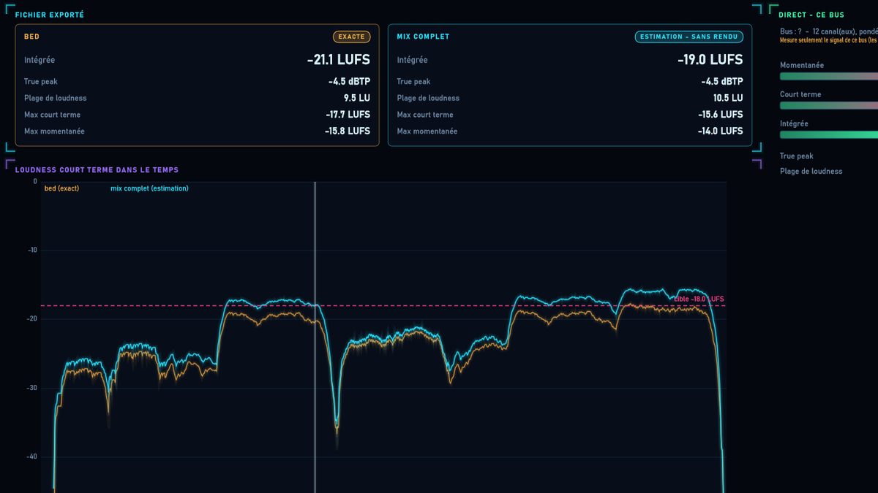Click Plage de loudness in the Direct panel
Image resolution: width=878 pixels, height=493 pixels.
(x=811, y=172)
